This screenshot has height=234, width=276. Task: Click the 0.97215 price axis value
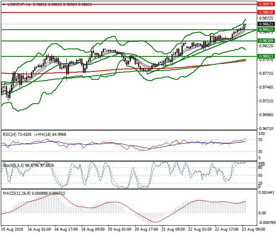click(266, 101)
